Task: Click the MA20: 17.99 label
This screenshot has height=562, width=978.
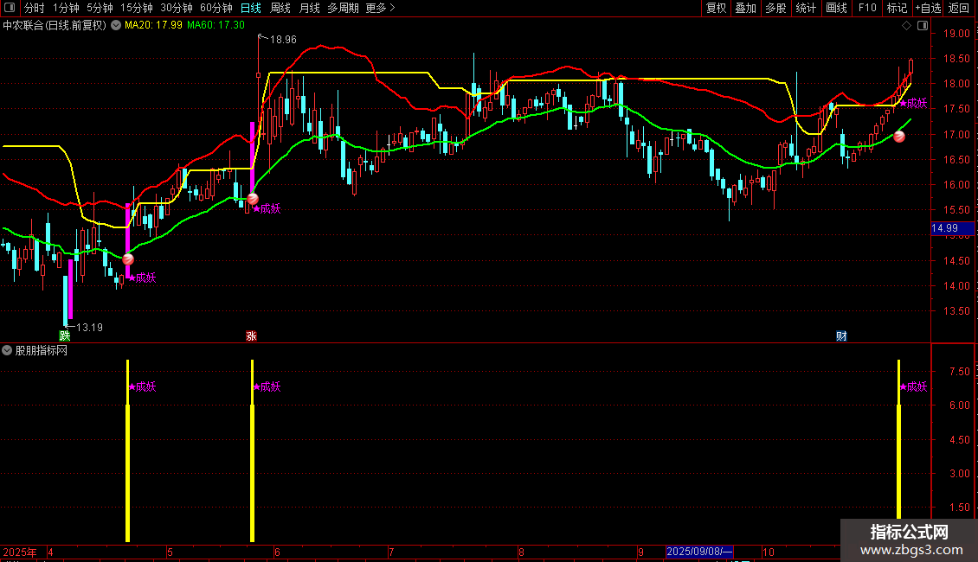Action: (153, 25)
